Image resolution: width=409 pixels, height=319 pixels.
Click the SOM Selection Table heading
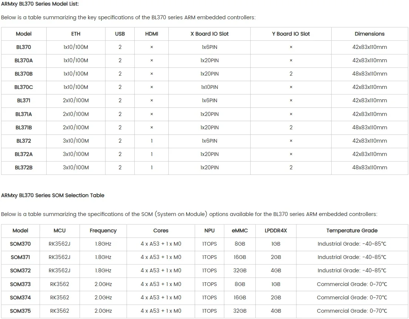[53, 195]
